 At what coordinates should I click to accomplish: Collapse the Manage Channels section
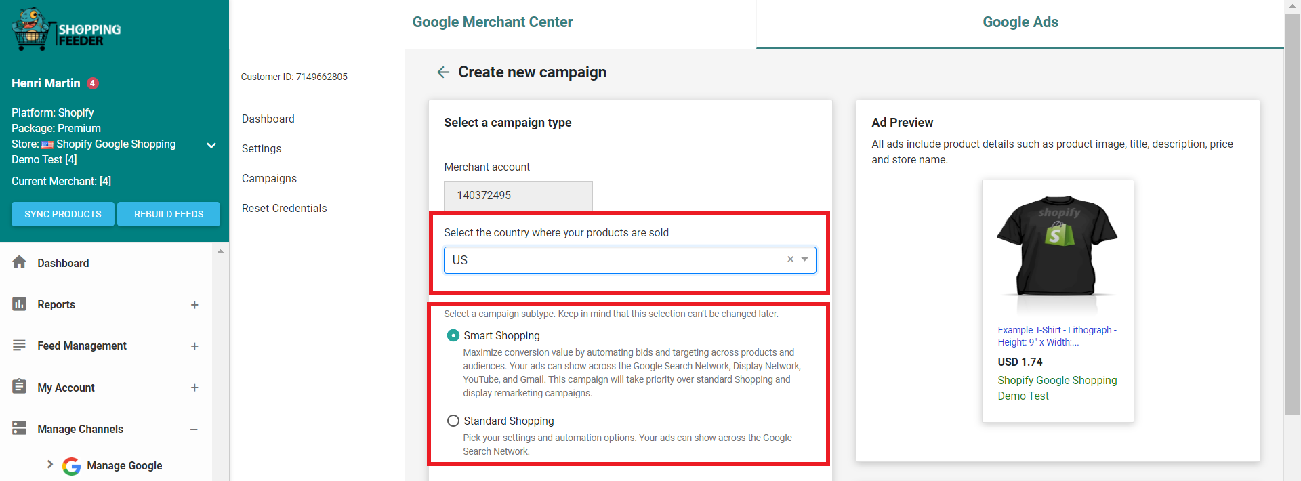click(194, 430)
